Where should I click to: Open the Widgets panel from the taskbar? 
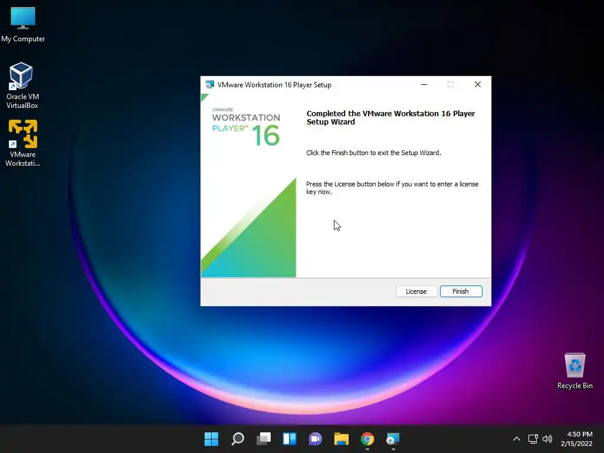click(289, 439)
